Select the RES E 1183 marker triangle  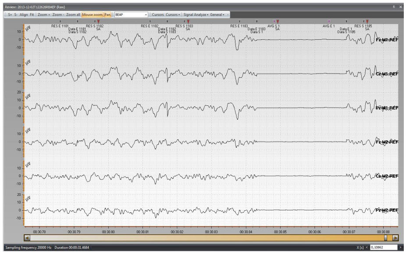pos(239,22)
